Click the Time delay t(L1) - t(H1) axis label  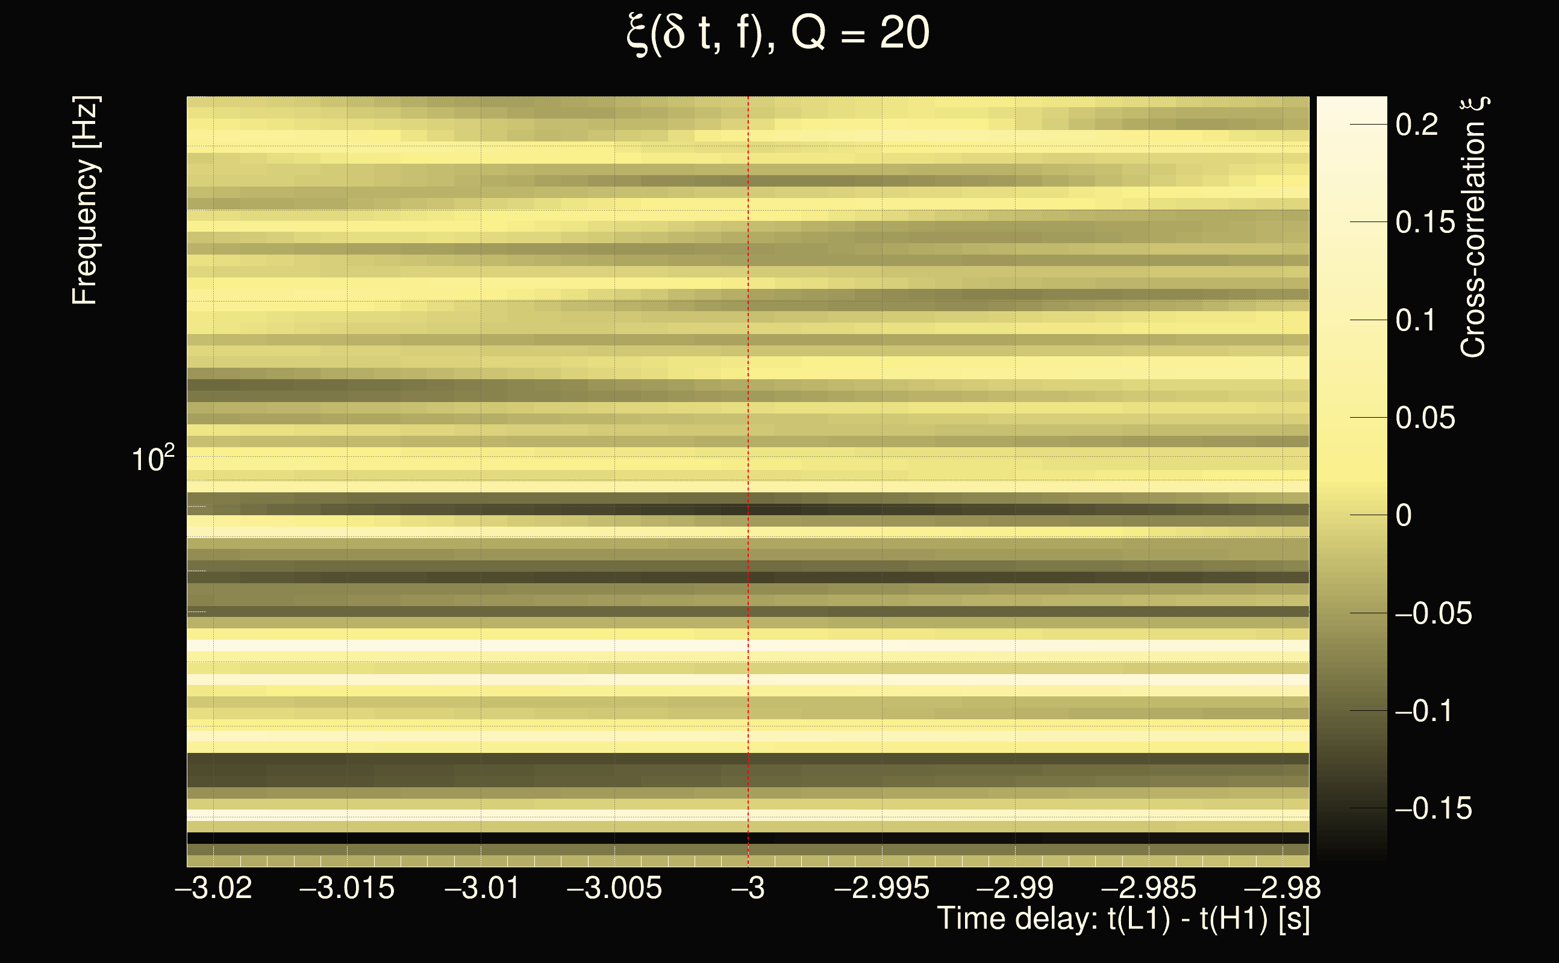(1123, 919)
